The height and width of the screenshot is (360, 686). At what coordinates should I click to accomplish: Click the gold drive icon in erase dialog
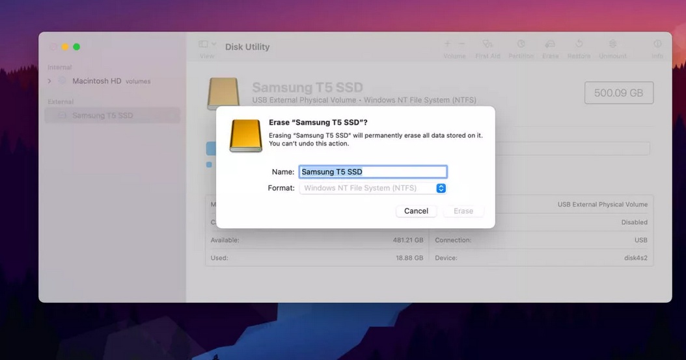click(x=245, y=136)
